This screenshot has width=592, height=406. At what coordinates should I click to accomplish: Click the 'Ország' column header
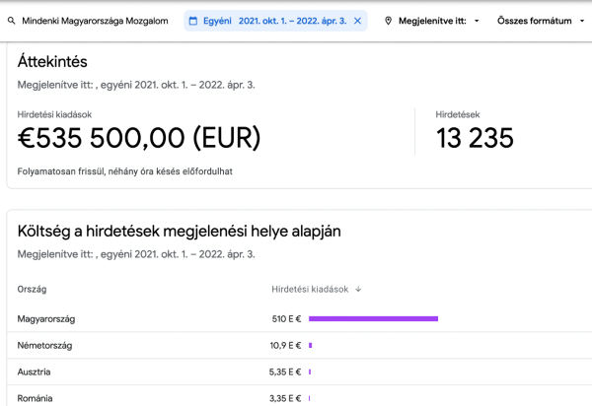coord(33,289)
